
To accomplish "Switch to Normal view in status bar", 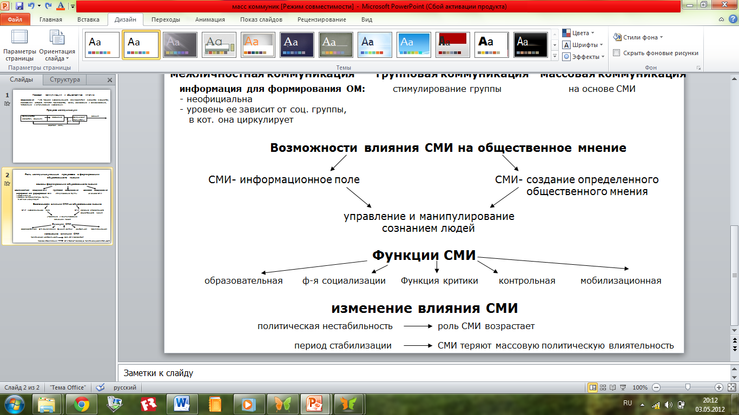I will (x=592, y=387).
